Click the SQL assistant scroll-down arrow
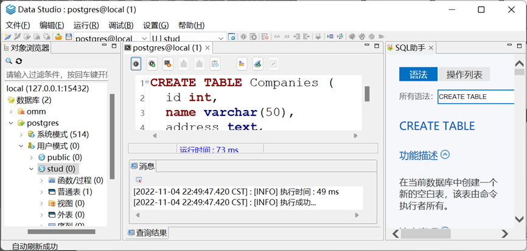This screenshot has width=527, height=251. 520,219
